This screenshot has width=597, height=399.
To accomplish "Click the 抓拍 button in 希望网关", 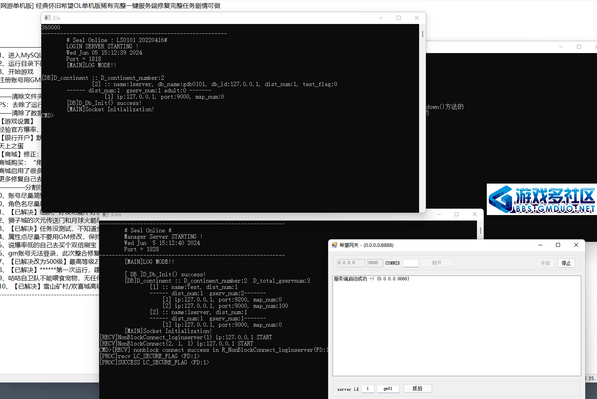I will (x=418, y=388).
